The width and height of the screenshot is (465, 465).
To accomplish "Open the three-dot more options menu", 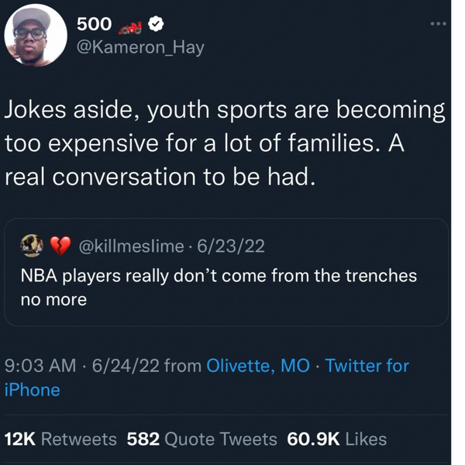I will click(x=439, y=24).
